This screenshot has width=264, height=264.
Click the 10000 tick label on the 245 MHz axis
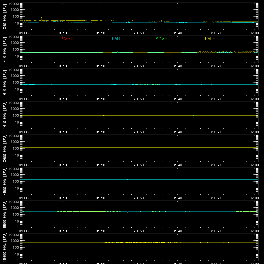point(14,4)
